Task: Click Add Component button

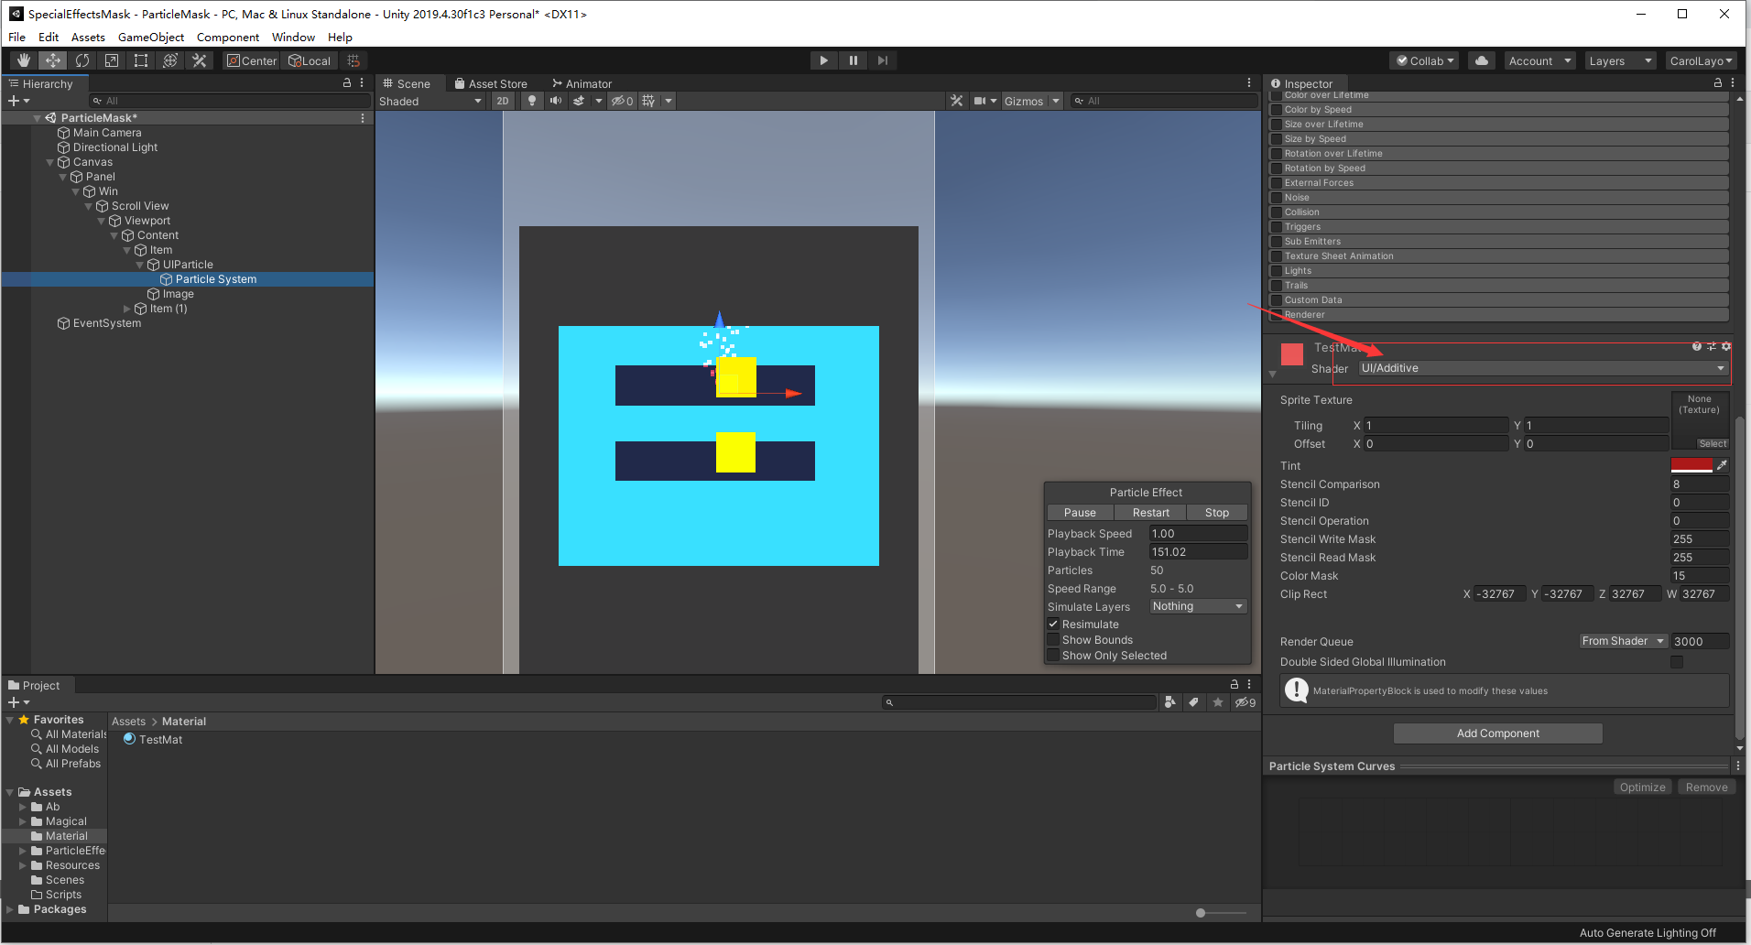Action: [1498, 733]
